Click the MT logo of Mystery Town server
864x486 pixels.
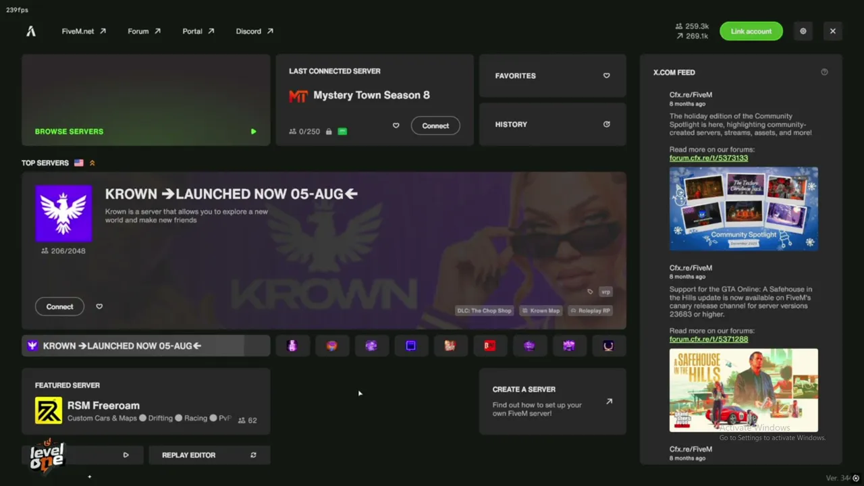tap(298, 96)
